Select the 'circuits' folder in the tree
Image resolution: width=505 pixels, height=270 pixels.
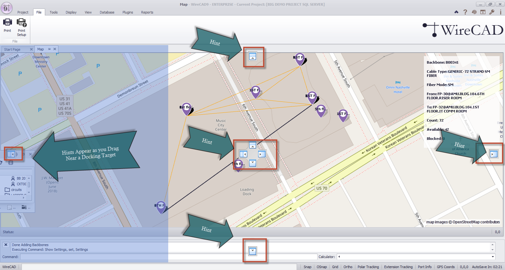point(14,190)
